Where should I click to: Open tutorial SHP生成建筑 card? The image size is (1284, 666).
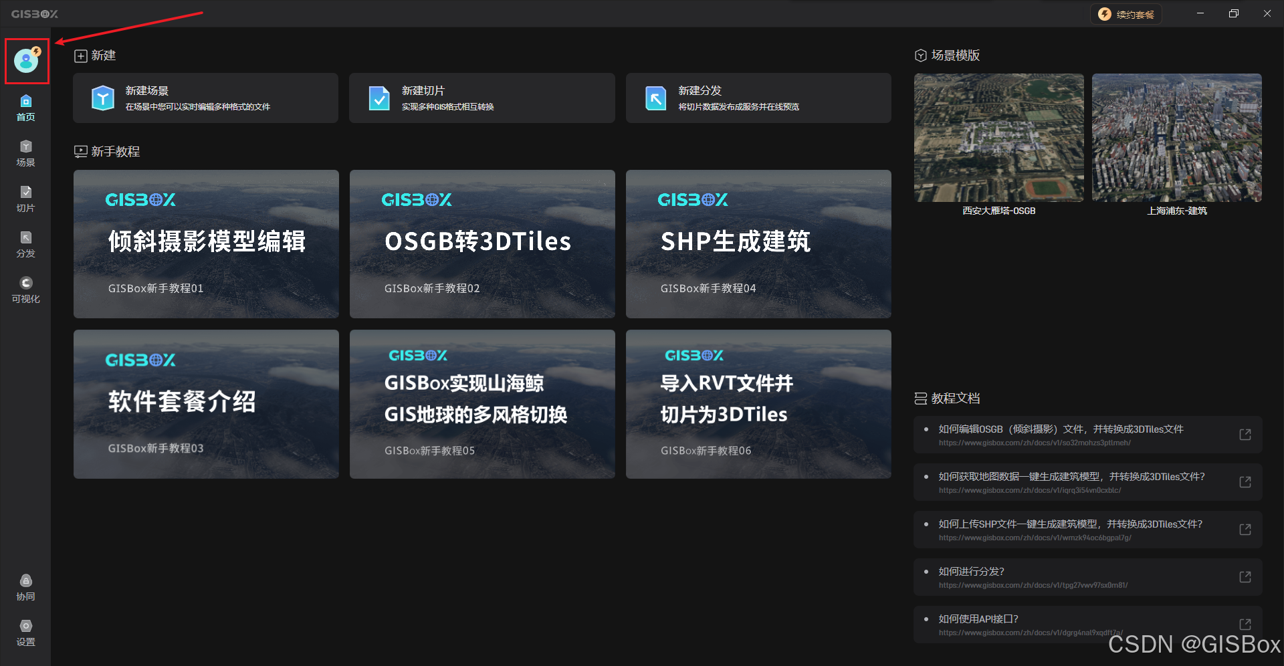pos(758,244)
